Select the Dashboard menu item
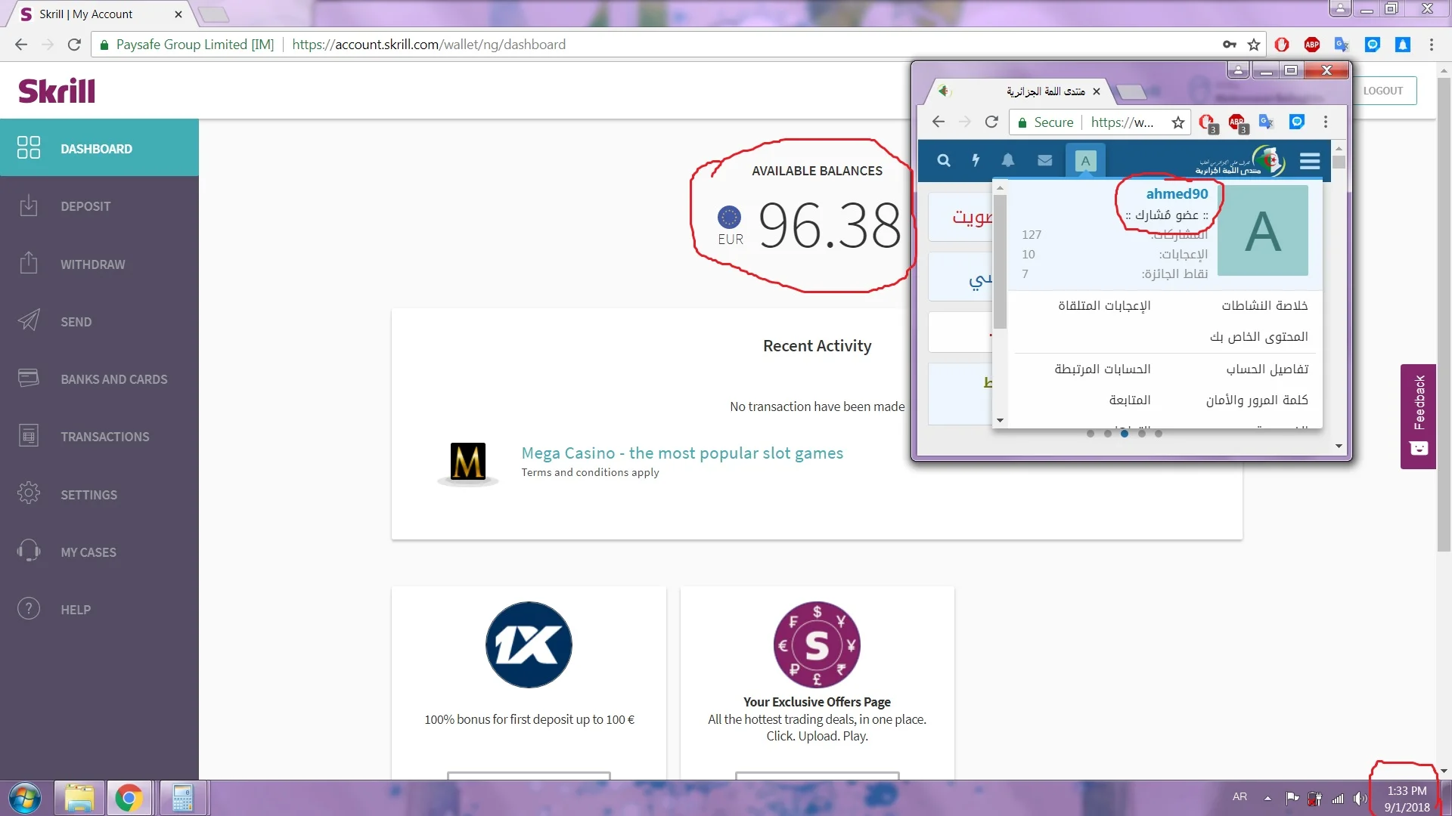1452x816 pixels. (x=96, y=149)
